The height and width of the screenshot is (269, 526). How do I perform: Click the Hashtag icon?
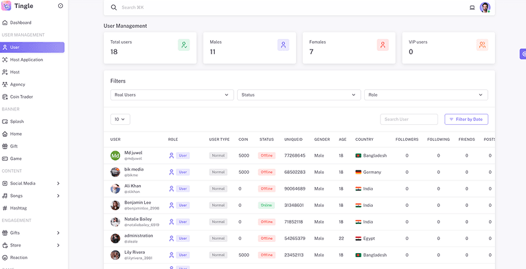coord(5,208)
